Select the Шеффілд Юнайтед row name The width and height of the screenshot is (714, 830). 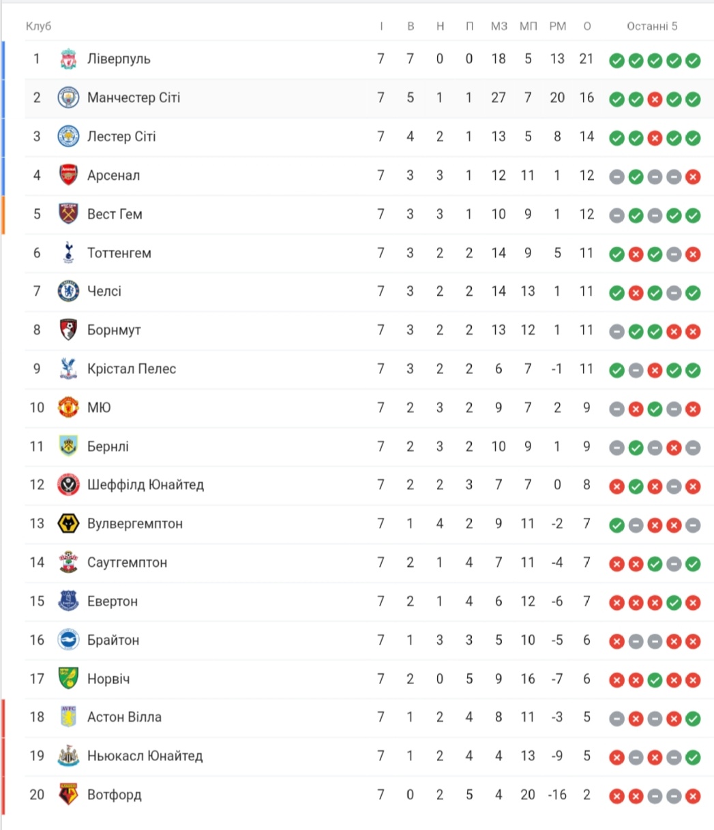[145, 485]
